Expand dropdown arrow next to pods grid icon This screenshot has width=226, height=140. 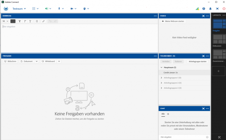pos(38,9)
